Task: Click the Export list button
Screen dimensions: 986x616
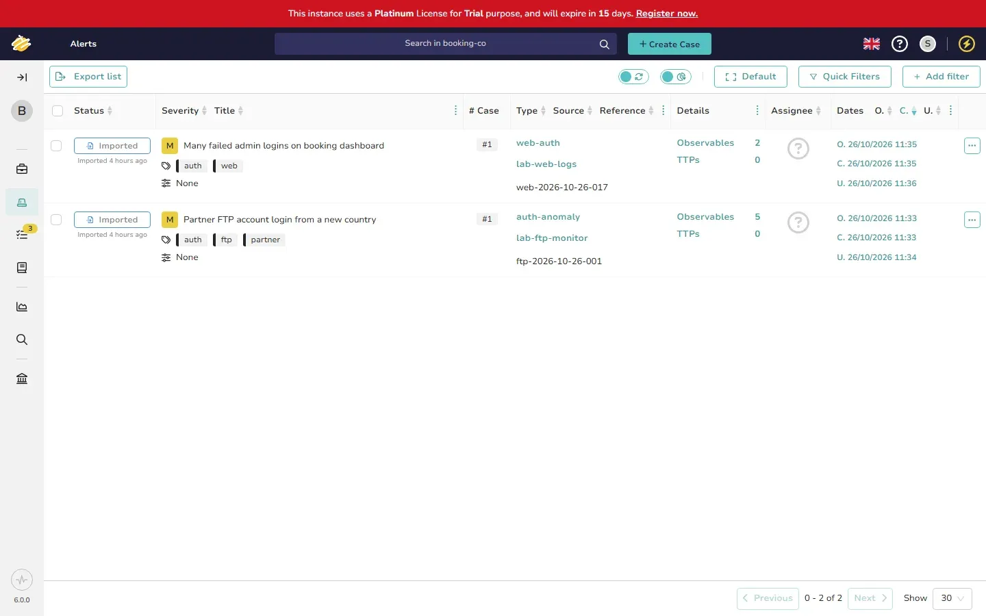Action: tap(88, 77)
